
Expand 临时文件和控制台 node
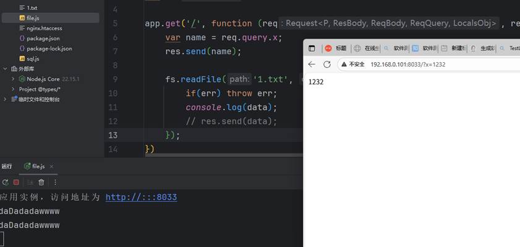[x=5, y=99]
